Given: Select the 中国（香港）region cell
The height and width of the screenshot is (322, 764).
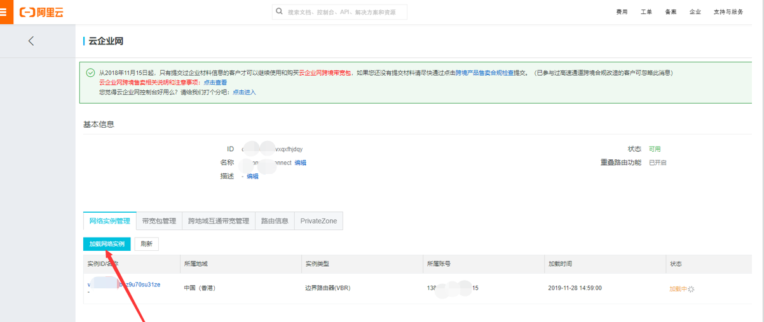Looking at the screenshot, I should (200, 288).
